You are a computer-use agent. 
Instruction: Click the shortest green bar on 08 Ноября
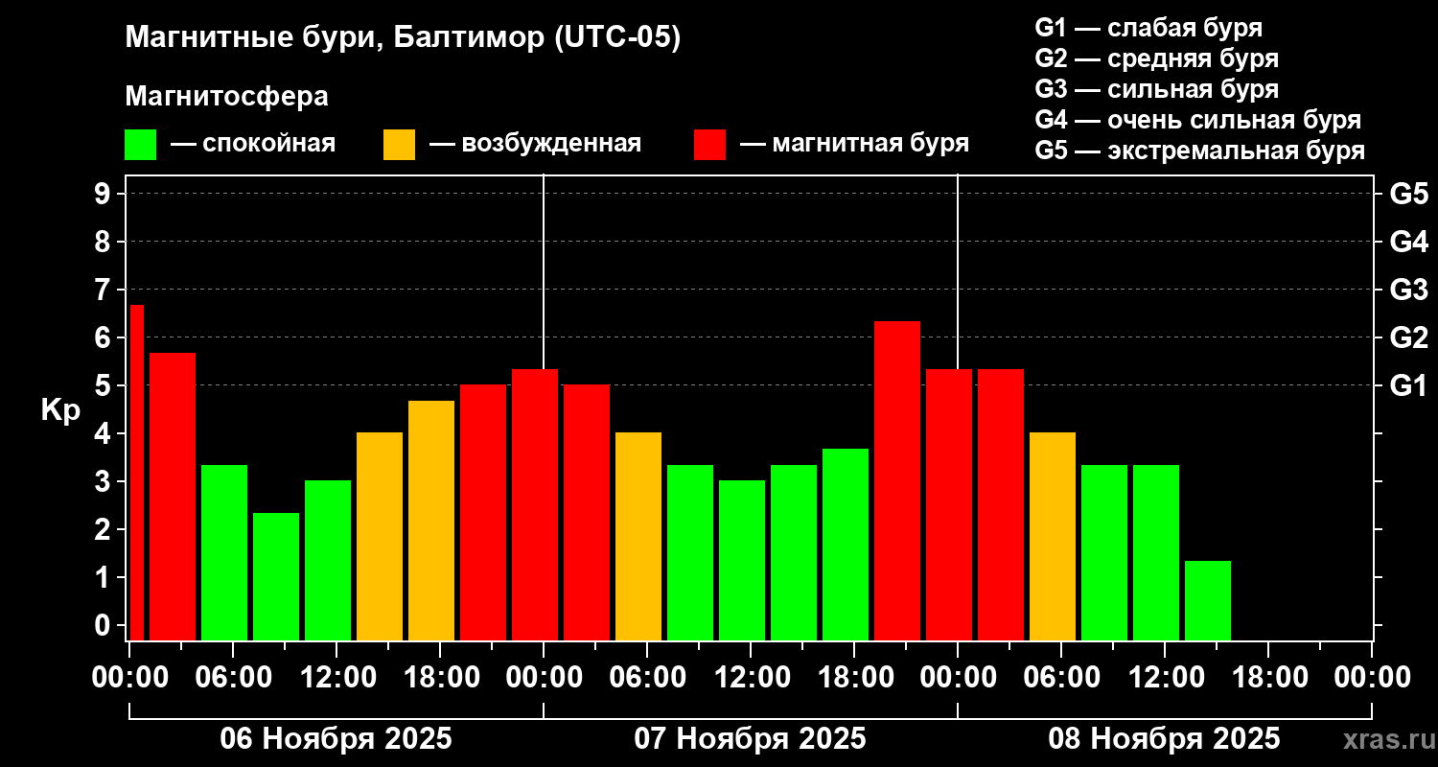pyautogui.click(x=1208, y=600)
